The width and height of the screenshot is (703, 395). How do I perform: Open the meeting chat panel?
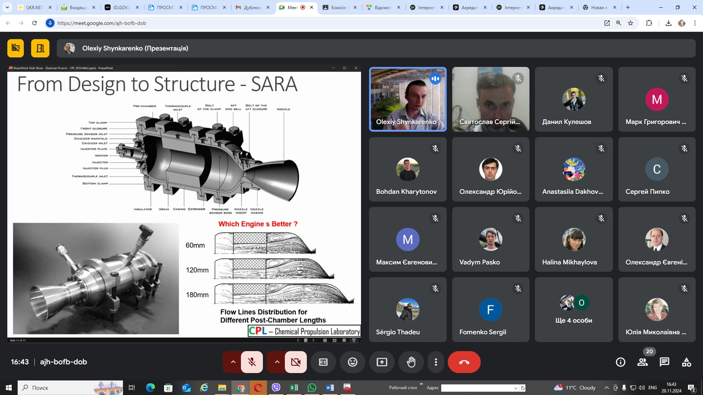point(664,362)
